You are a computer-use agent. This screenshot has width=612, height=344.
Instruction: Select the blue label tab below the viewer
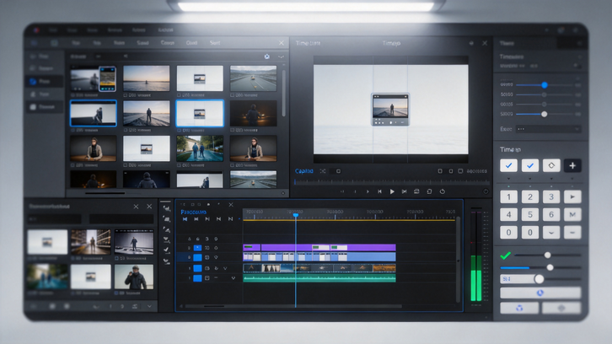tap(304, 171)
